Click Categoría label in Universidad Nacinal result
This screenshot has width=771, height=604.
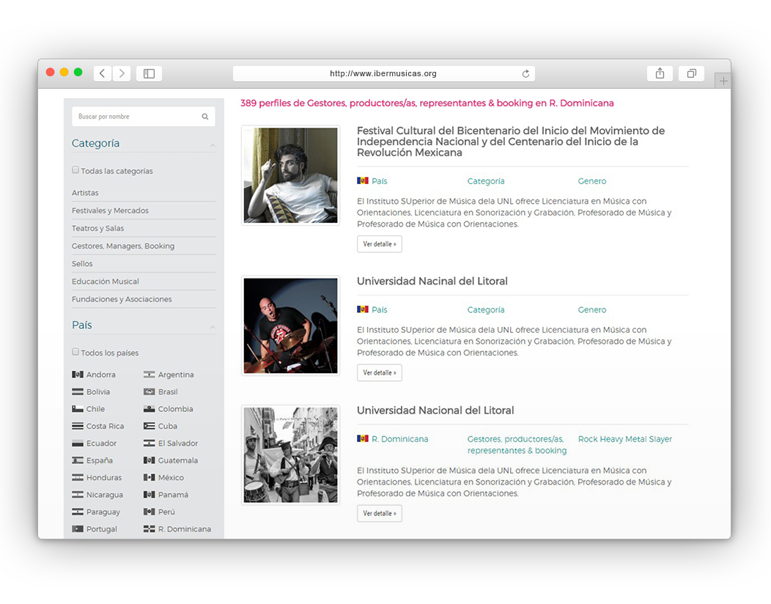tap(486, 310)
